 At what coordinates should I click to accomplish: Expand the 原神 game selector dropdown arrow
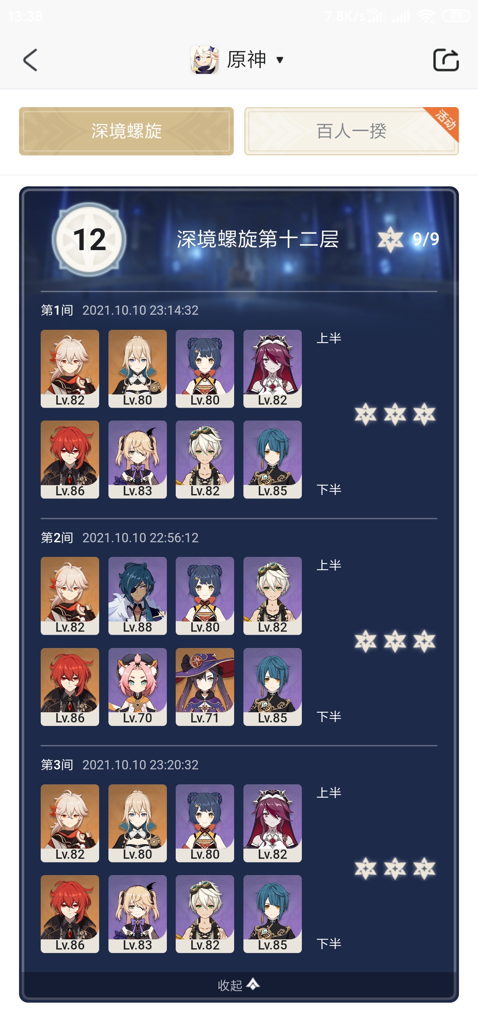point(280,60)
